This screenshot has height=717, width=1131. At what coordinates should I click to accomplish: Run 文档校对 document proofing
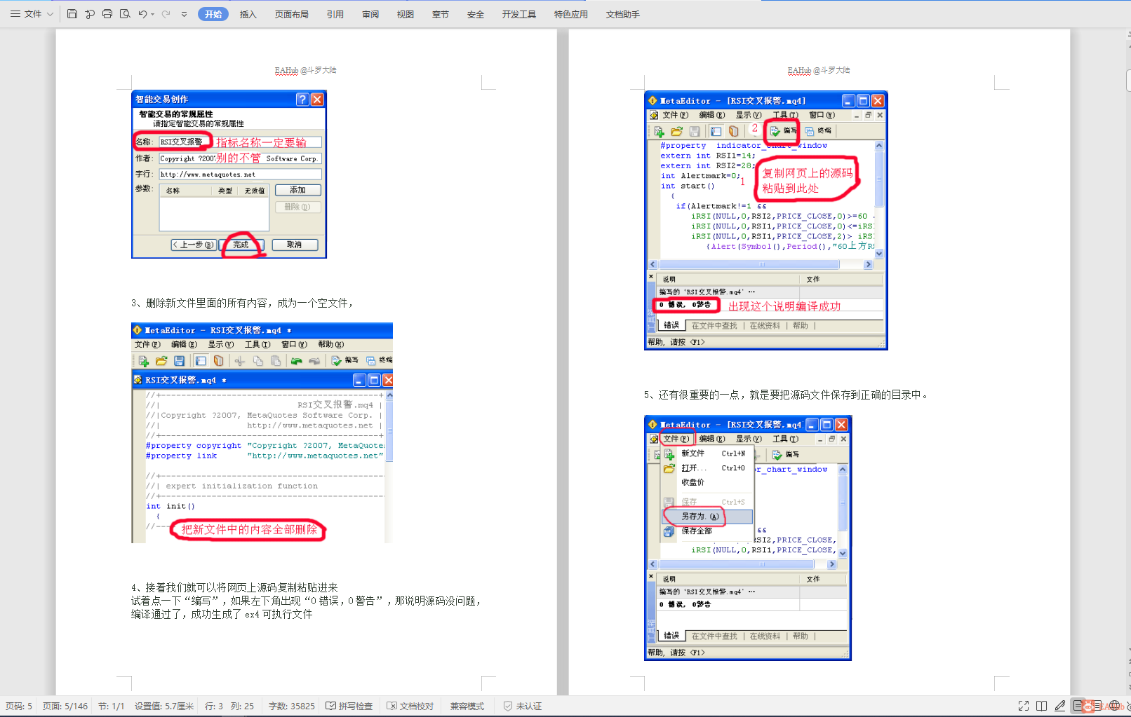[410, 706]
